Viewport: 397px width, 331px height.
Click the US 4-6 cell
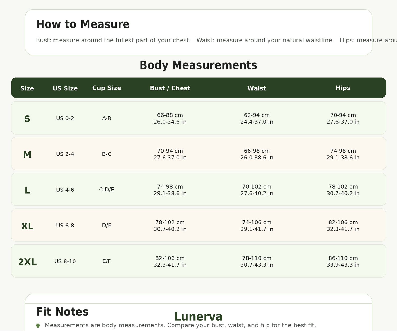pyautogui.click(x=65, y=190)
